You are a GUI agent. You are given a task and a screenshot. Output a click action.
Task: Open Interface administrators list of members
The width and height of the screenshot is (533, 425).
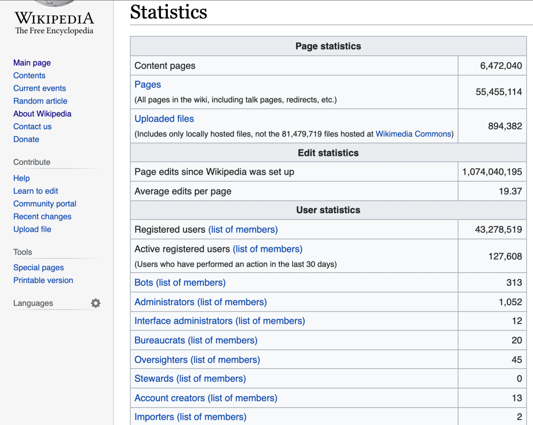coord(270,321)
